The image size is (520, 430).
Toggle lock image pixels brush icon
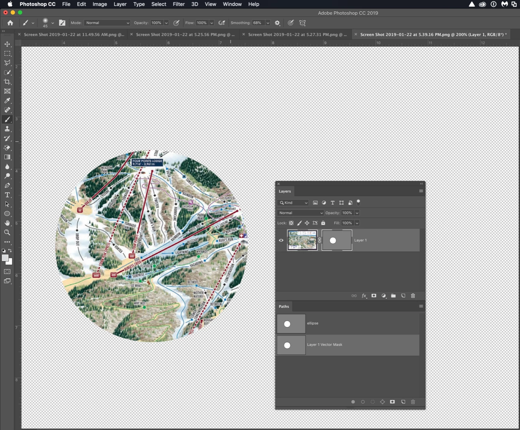(299, 223)
